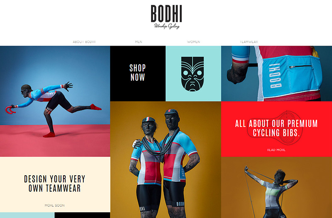The width and height of the screenshot is (332, 218).
Task: Click the Worship Cycling script tagline
Action: coord(167,26)
